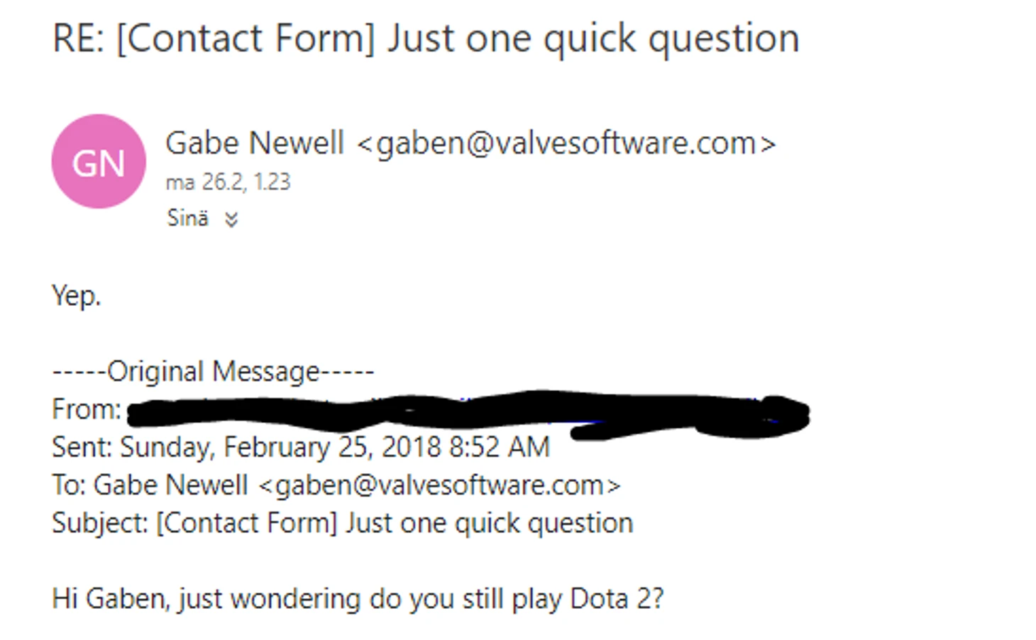Click the 8:52 AM time in Sent line
This screenshot has height=640, width=1036.
pyautogui.click(x=500, y=447)
